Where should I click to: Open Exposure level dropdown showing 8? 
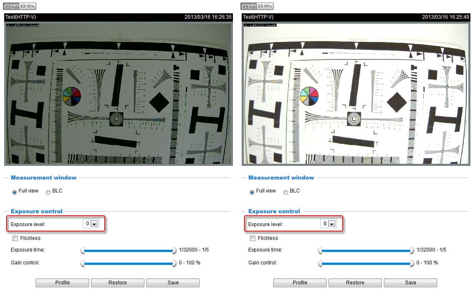328,224
